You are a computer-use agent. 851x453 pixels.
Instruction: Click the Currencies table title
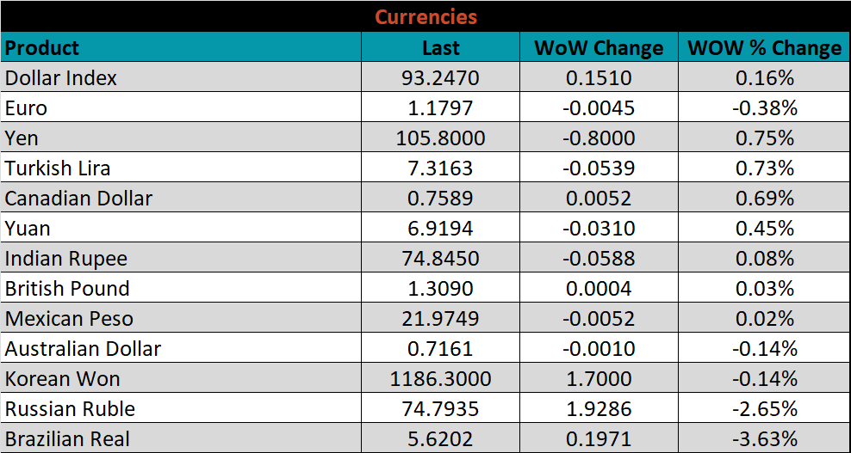click(425, 16)
